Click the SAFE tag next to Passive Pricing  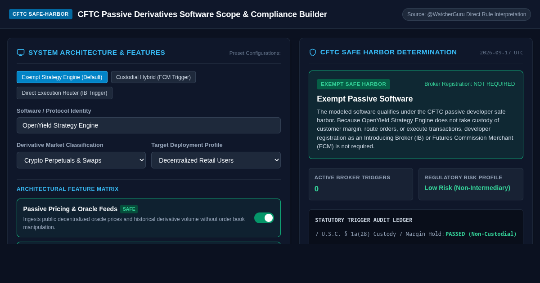click(x=129, y=209)
